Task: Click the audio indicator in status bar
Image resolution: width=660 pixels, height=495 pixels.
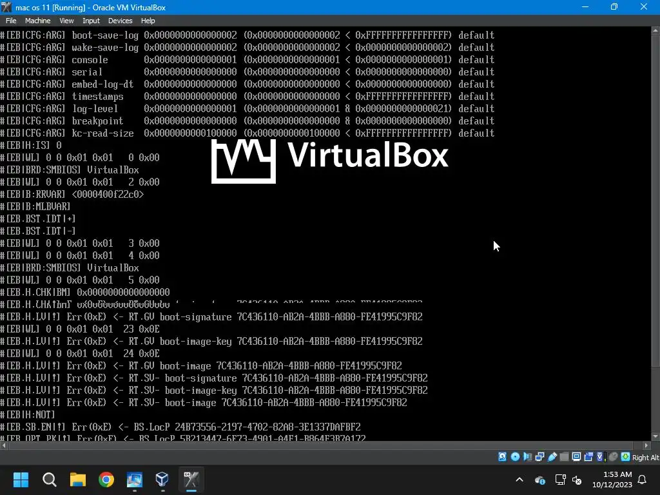Action: [527, 457]
